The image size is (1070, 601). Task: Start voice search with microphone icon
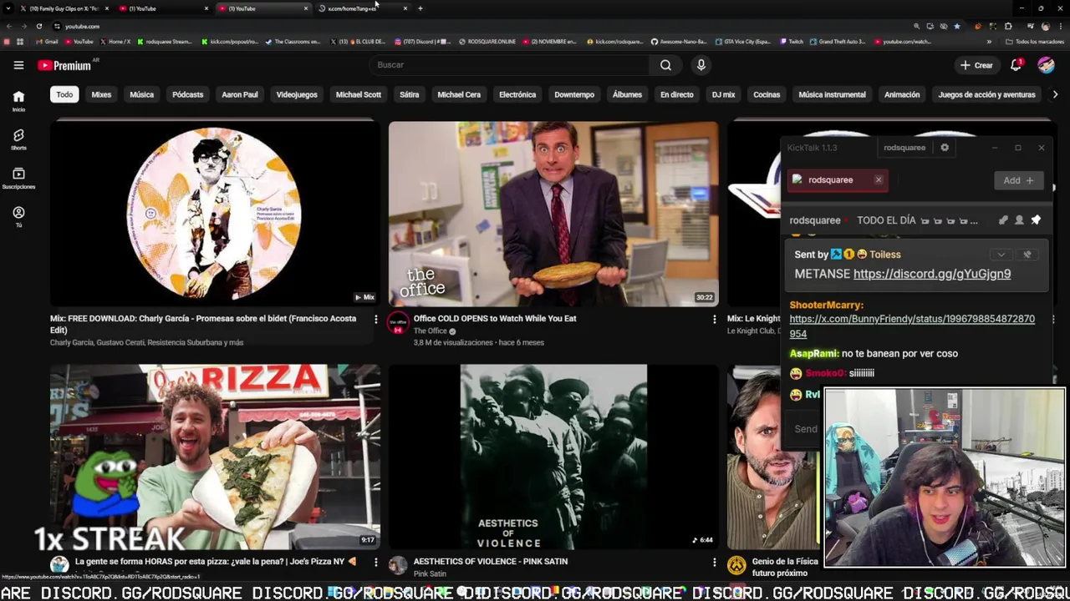701,65
